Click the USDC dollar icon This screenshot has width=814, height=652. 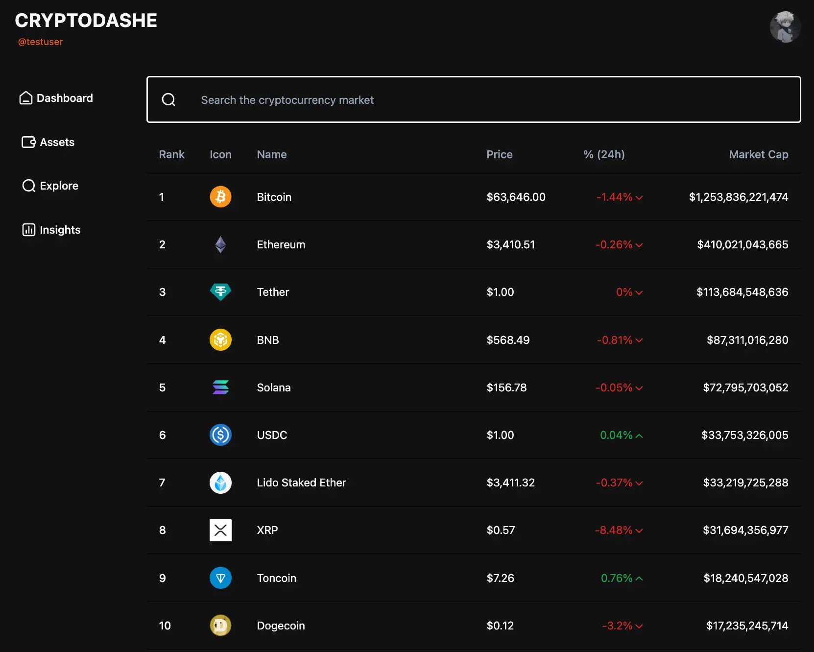coord(220,435)
